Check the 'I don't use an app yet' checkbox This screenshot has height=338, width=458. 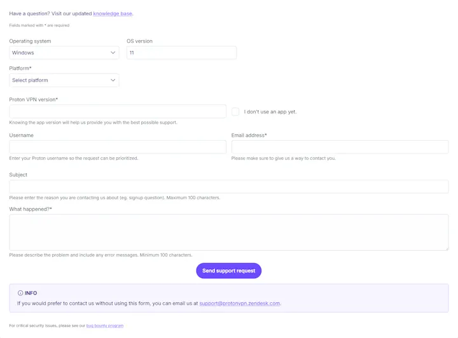click(235, 111)
